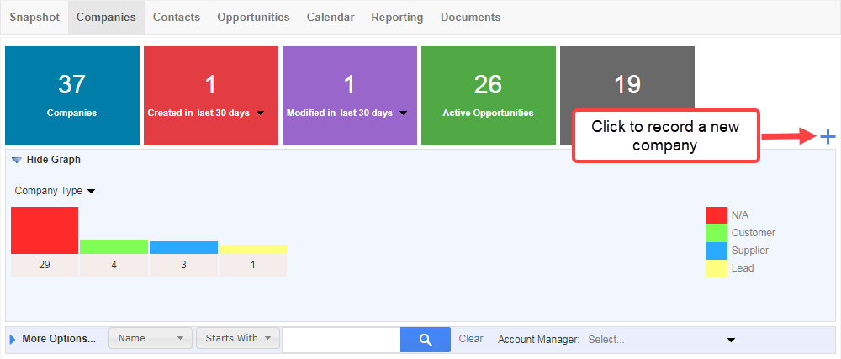Go to the Opportunities tab
Image resolution: width=841 pixels, height=359 pixels.
click(253, 17)
